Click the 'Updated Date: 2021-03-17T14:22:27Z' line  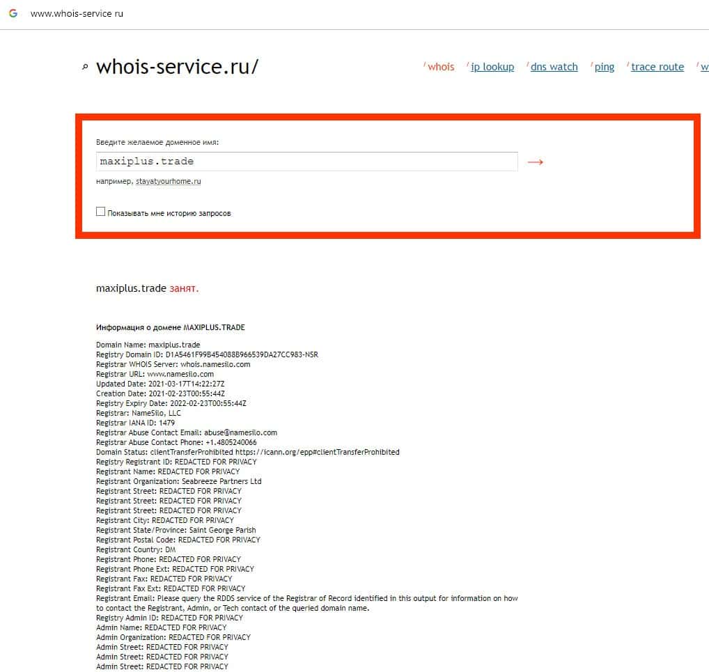tap(160, 384)
